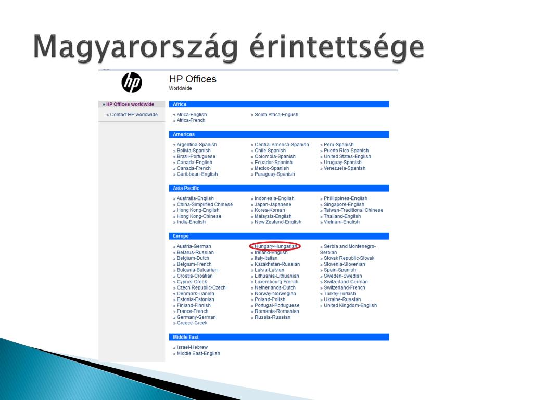The image size is (533, 400).
Task: Choose Belgium-Dutch link
Action: (193, 258)
